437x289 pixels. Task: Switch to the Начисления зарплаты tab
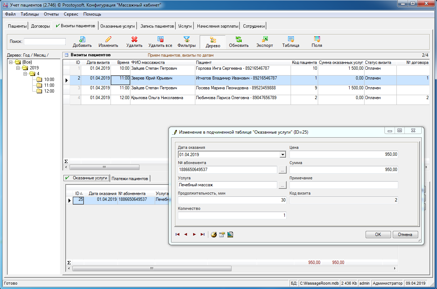(217, 26)
